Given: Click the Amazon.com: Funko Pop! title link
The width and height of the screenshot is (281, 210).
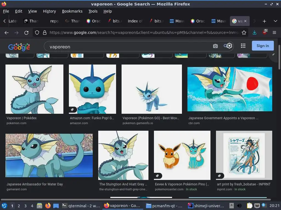Looking at the screenshot, I should 92,118.
